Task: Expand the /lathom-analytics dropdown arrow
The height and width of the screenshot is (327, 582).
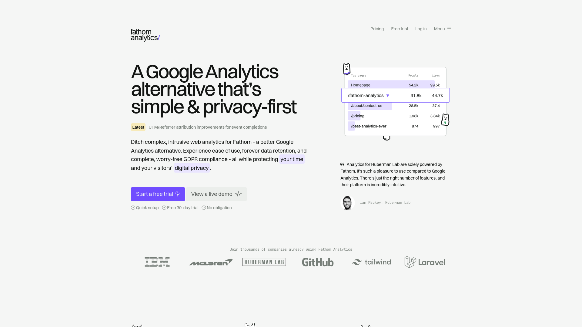Action: (387, 95)
